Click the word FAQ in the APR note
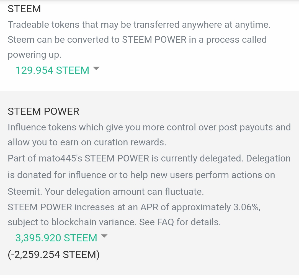Screen dimensions: 299x278 [x=166, y=222]
